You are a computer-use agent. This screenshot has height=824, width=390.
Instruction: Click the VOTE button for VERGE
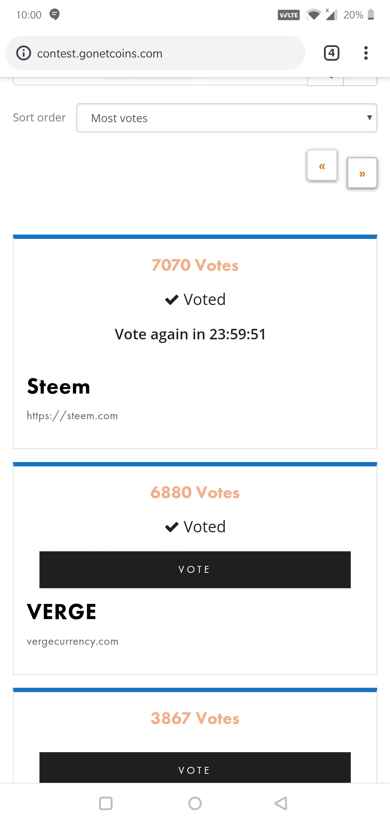point(195,570)
